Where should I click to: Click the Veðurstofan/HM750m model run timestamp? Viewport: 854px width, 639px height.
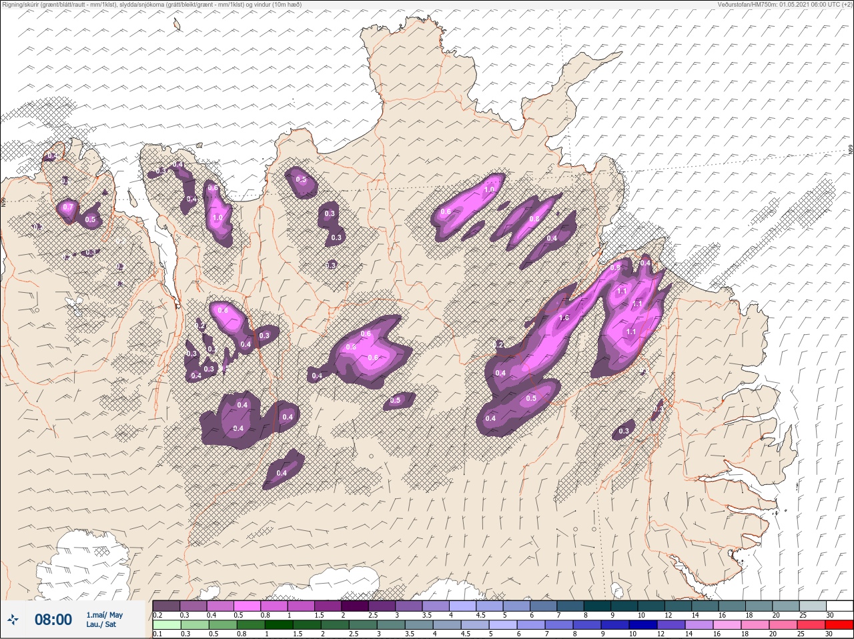785,4
